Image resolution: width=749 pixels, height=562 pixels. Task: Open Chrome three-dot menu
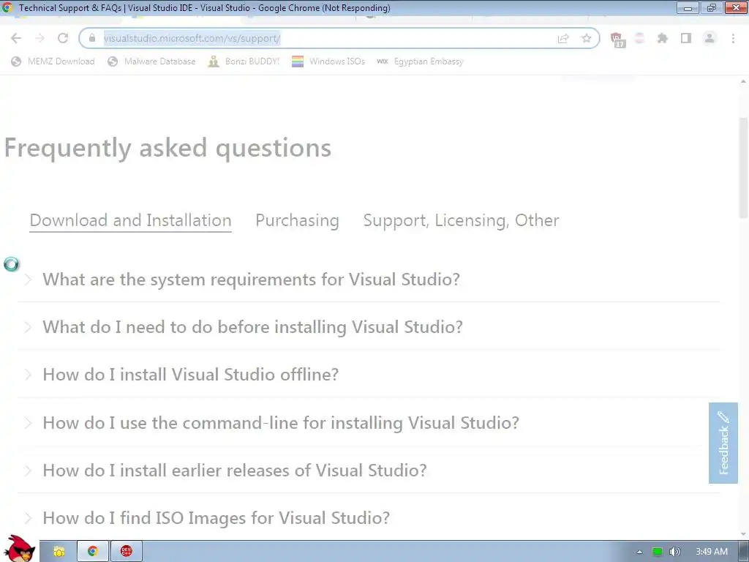click(733, 38)
